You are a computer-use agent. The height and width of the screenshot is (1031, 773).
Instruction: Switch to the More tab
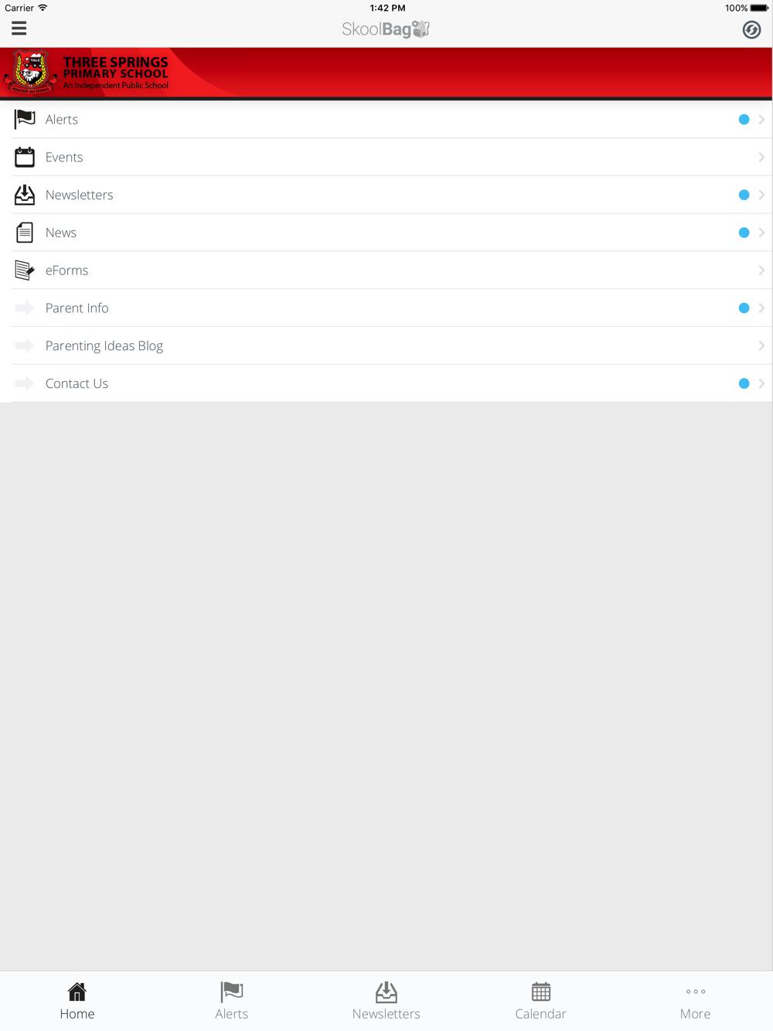(696, 1001)
